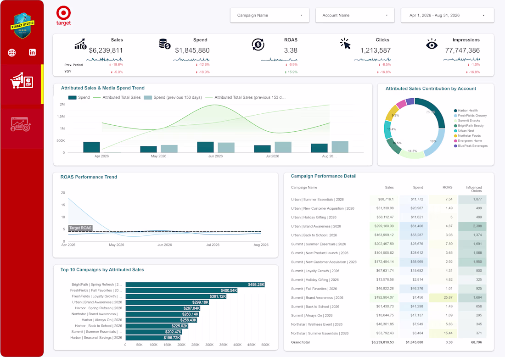
Task: Click the $299,180.39 sales cell
Action: pos(384,226)
